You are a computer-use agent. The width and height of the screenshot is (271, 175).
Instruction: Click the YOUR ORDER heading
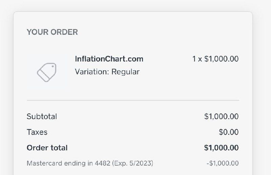(52, 32)
